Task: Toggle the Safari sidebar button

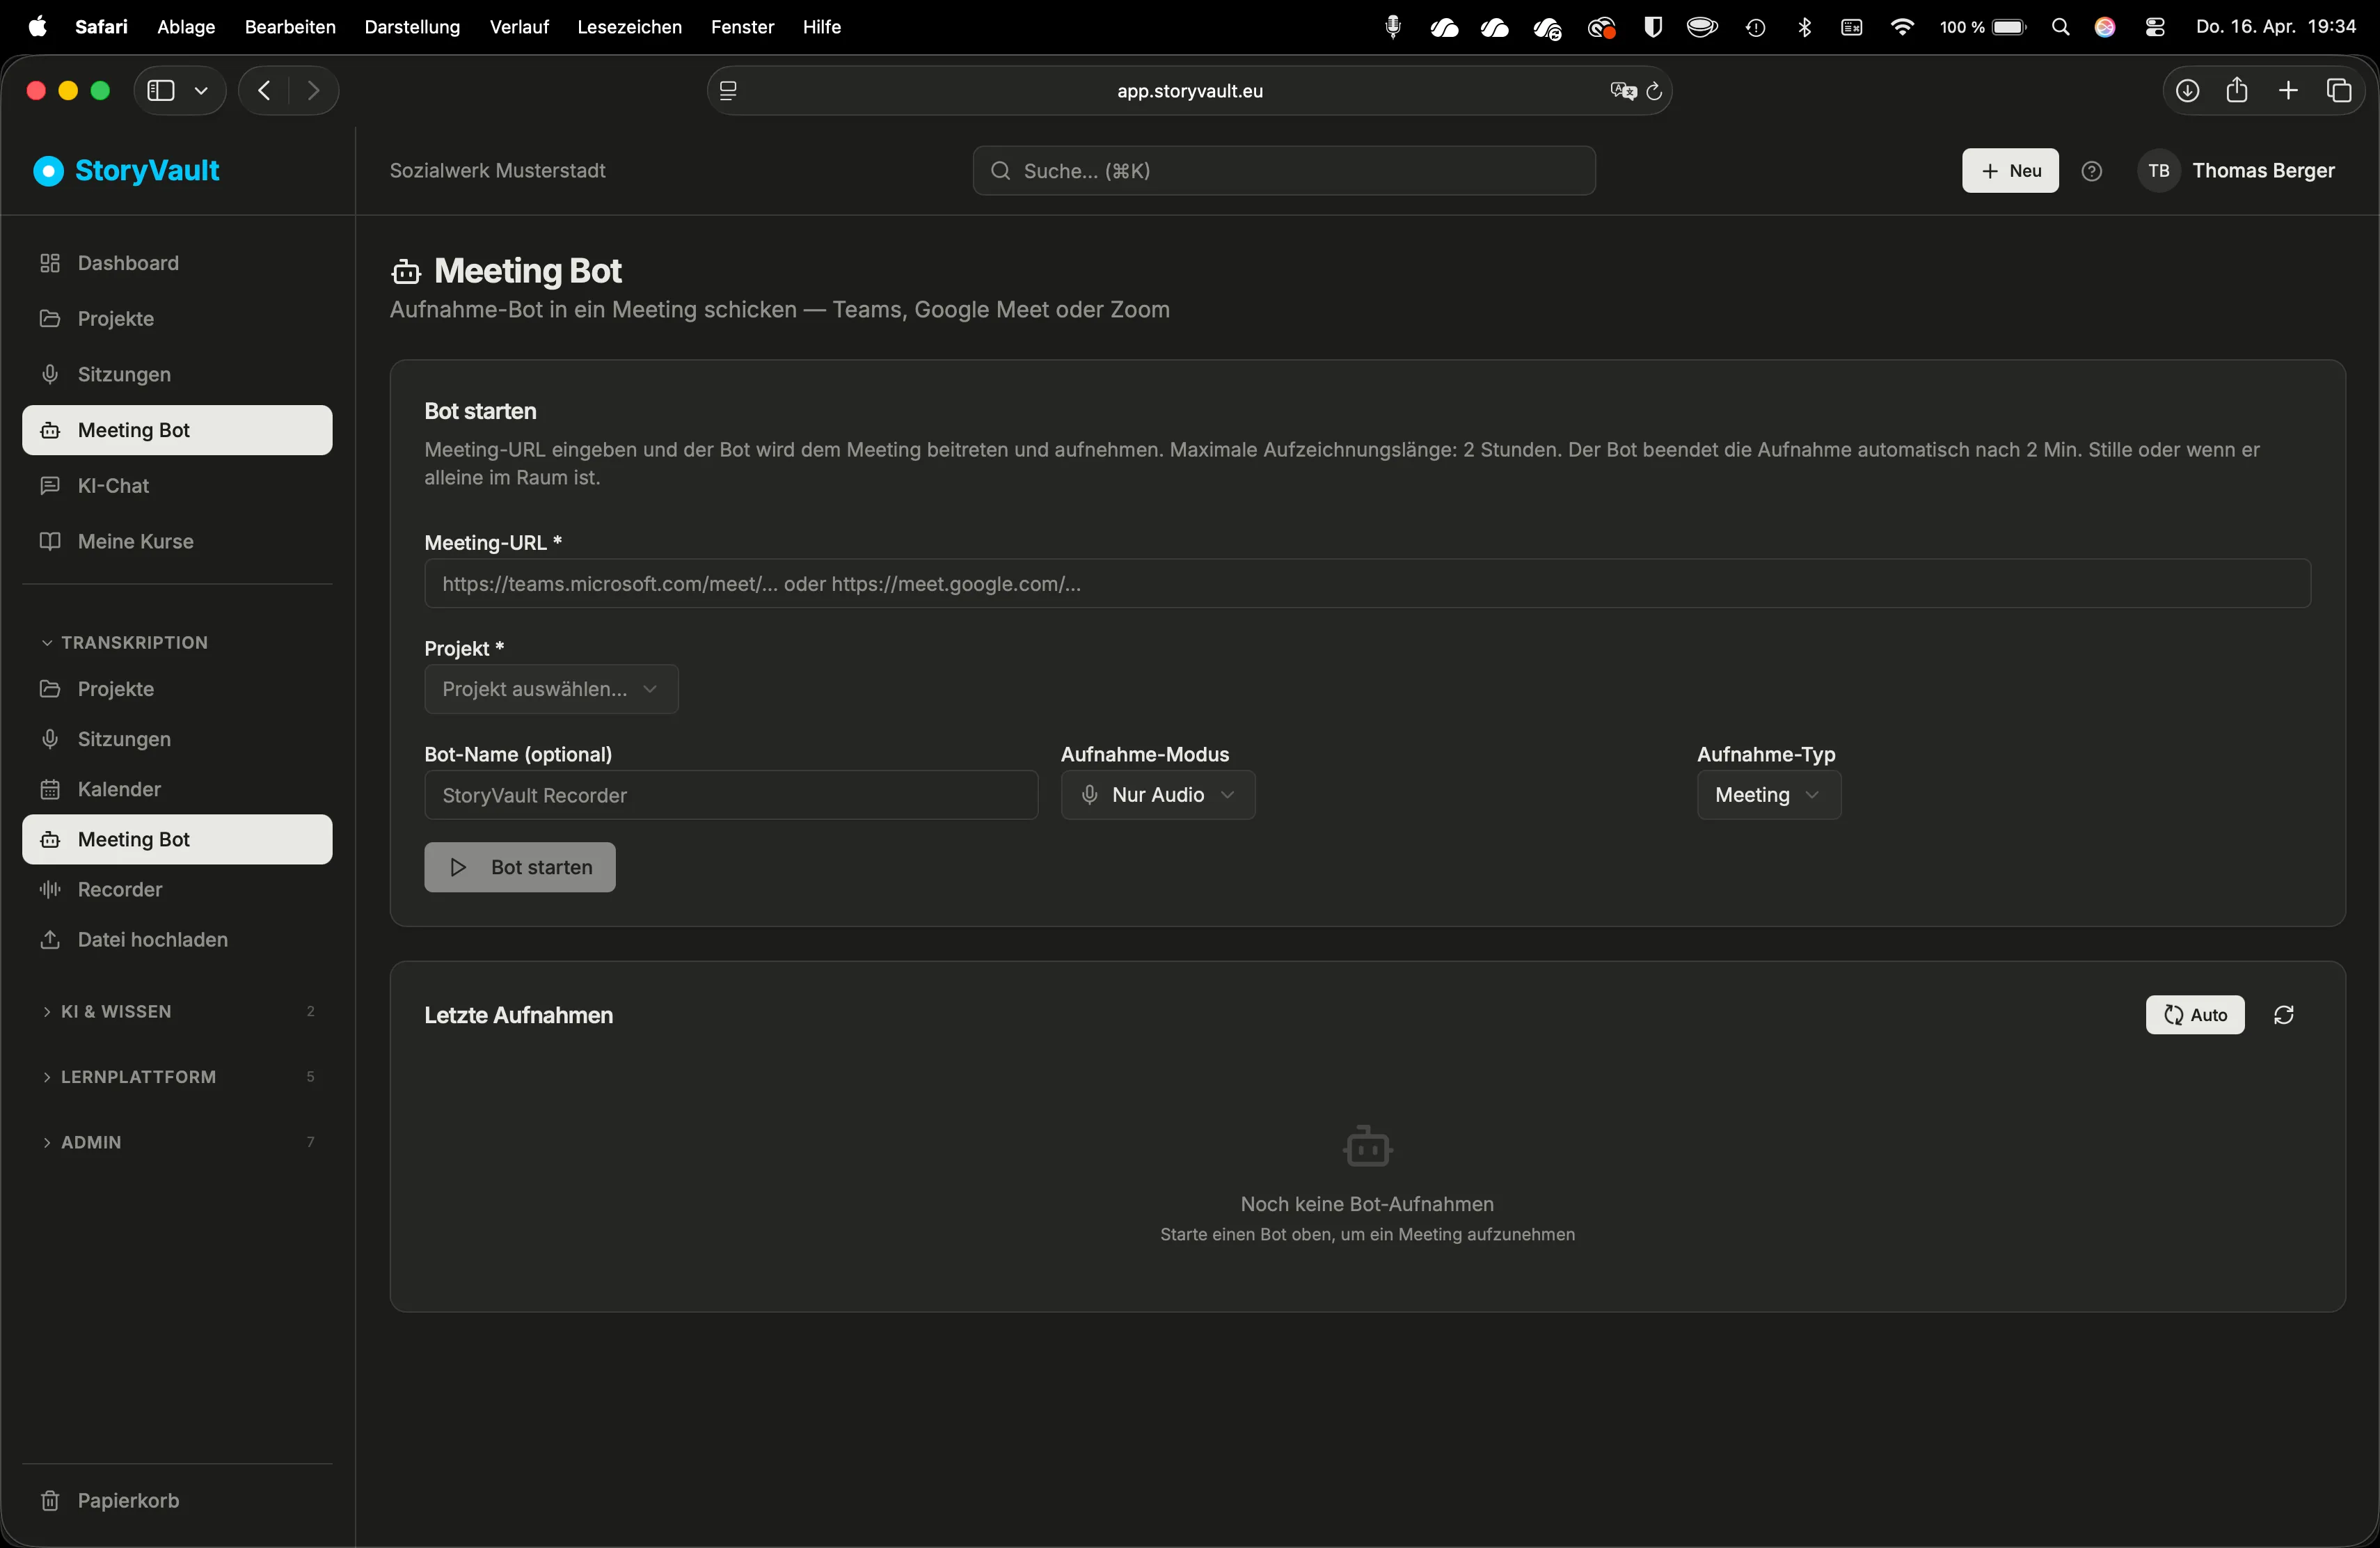Action: coord(161,91)
